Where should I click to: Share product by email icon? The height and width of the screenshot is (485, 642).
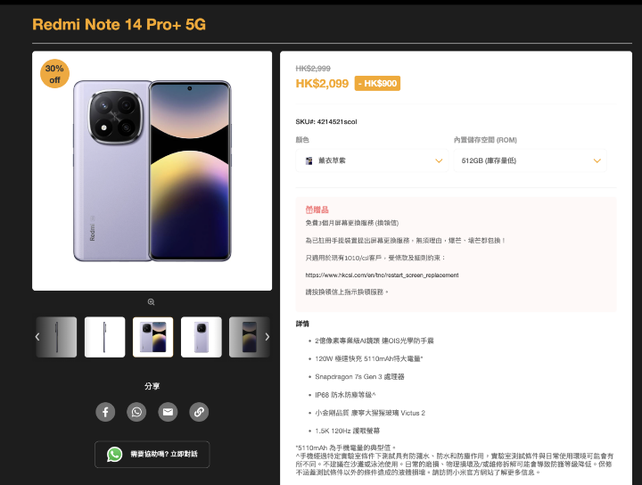pyautogui.click(x=168, y=412)
